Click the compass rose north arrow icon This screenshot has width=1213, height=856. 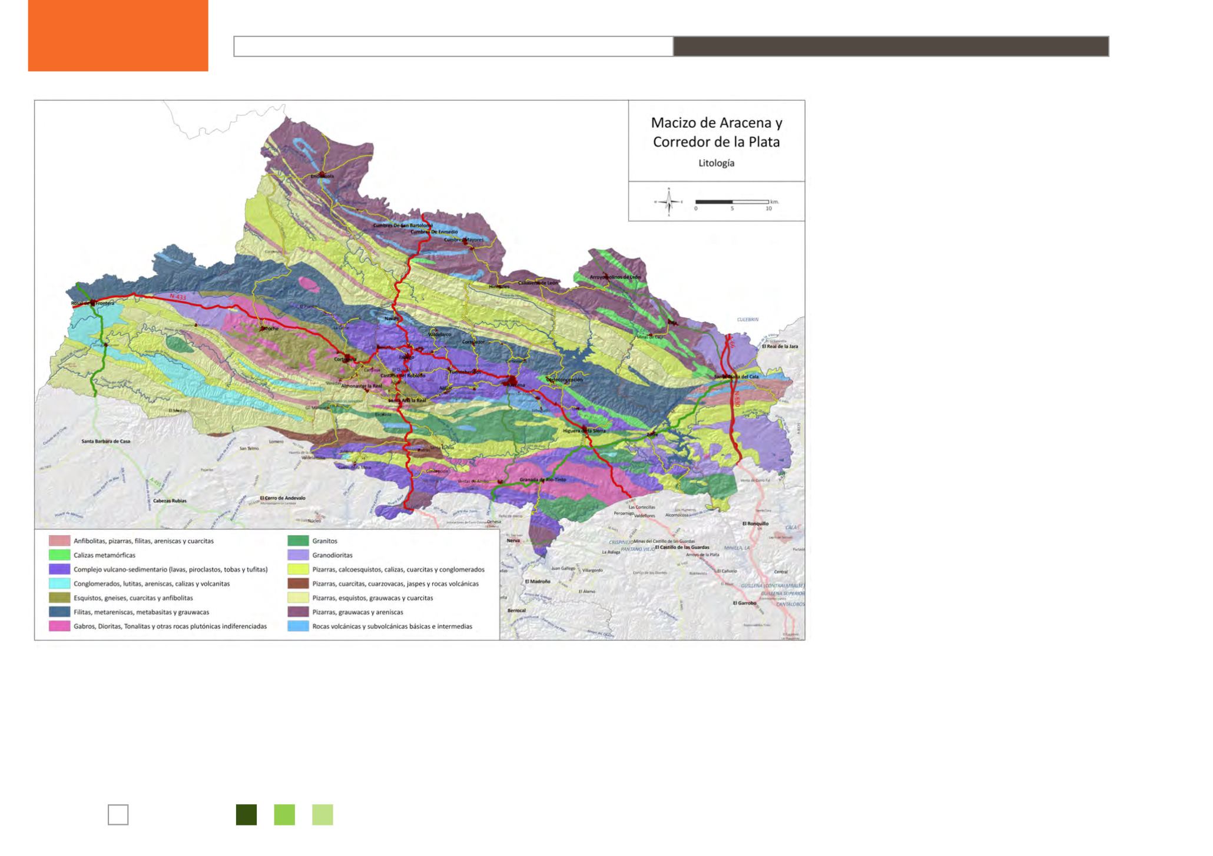point(669,202)
